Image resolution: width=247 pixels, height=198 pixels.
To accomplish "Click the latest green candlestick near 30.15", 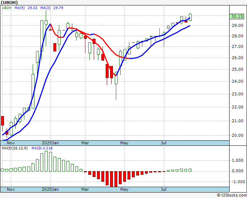I will tap(190, 17).
